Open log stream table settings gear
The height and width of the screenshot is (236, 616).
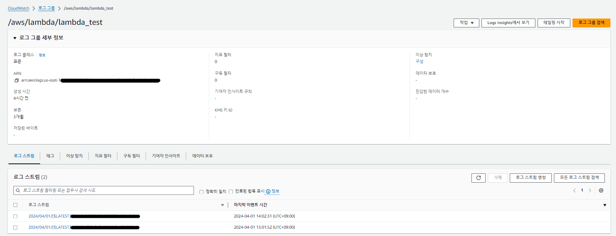click(601, 190)
